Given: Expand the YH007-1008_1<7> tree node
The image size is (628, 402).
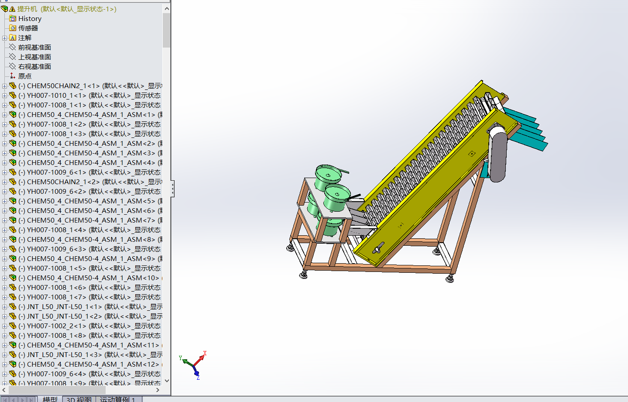Looking at the screenshot, I should 4,297.
